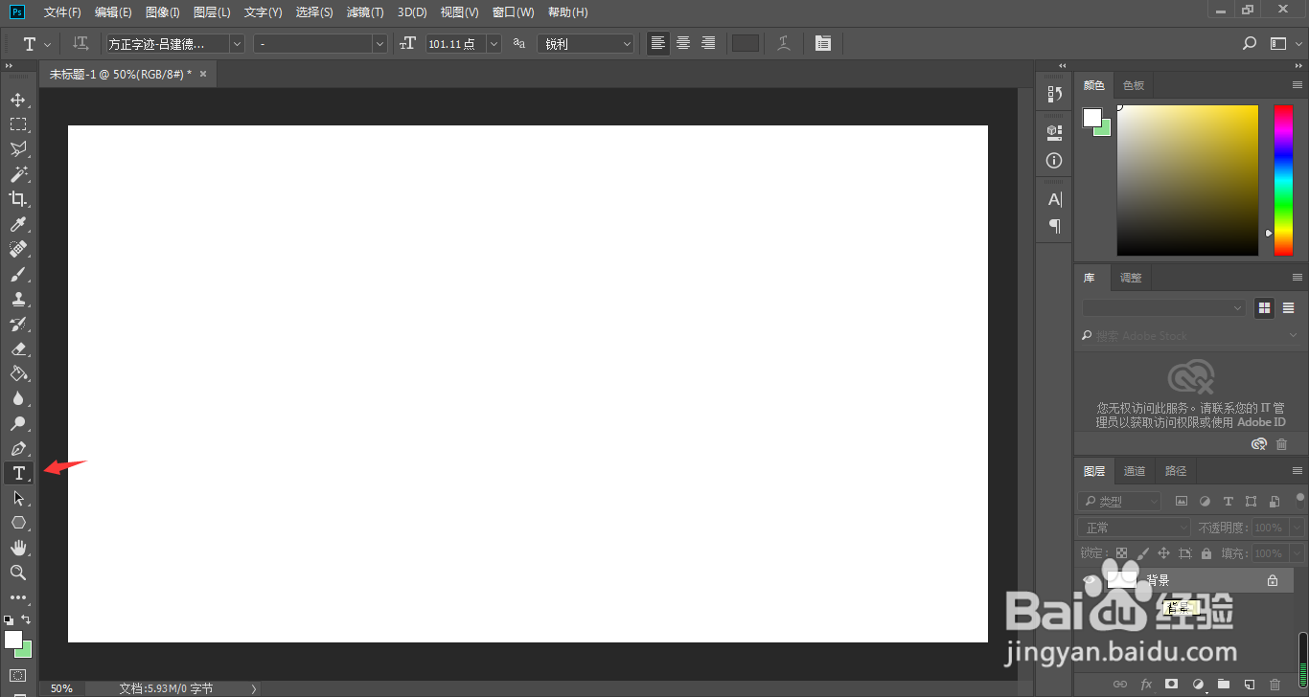Screen dimensions: 1309x697
Task: Open the 填充 fill dropdown arrow
Action: click(1297, 553)
